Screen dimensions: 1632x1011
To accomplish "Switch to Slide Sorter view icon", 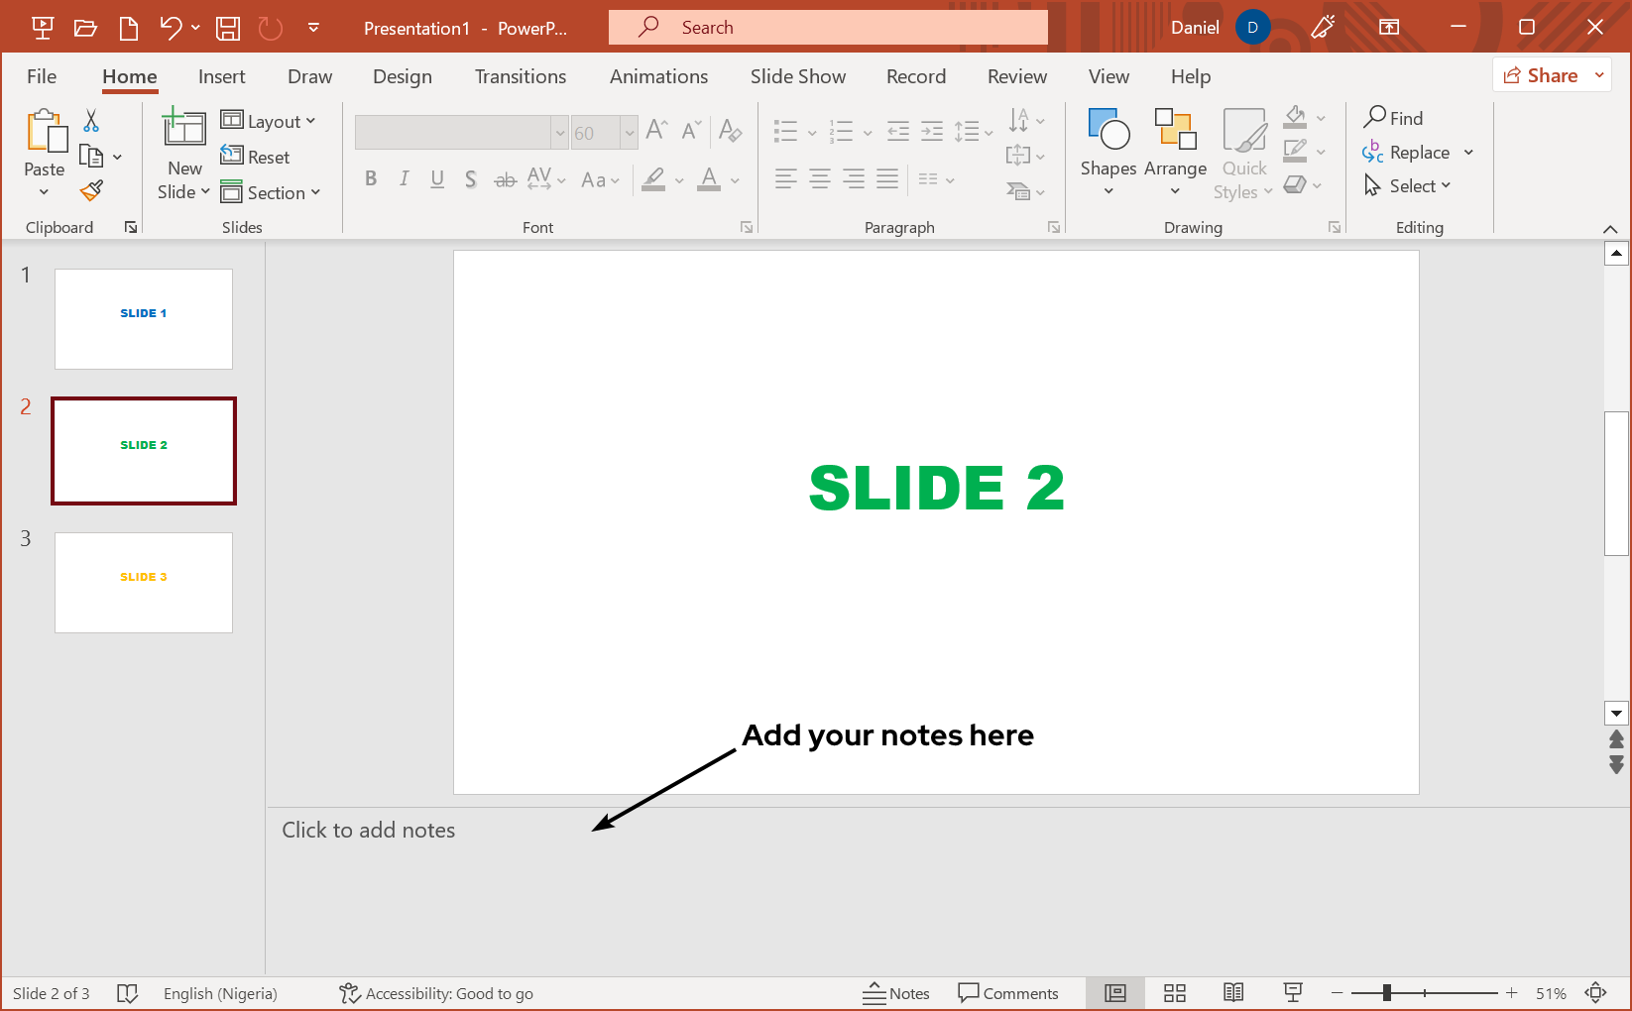I will point(1174,992).
